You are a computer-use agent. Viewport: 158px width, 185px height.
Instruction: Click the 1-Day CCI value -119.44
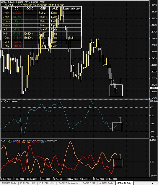point(17,38)
